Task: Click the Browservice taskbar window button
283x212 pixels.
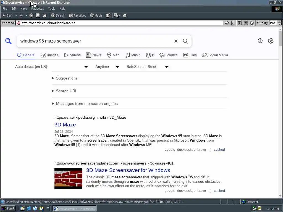Action: click(x=75, y=209)
